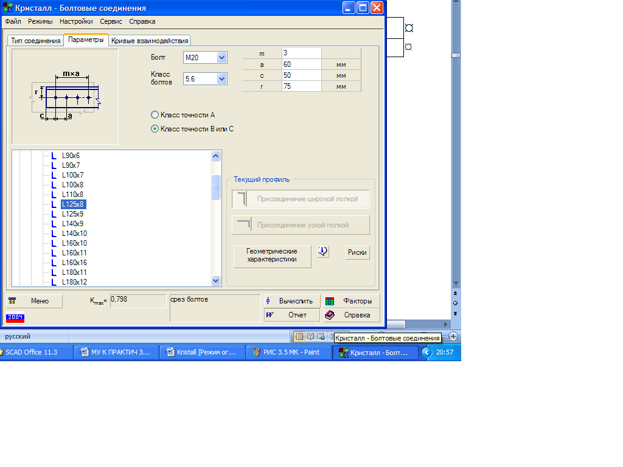The image size is (623, 467).
Task: Minimize the Кристалл window
Action: (x=349, y=7)
